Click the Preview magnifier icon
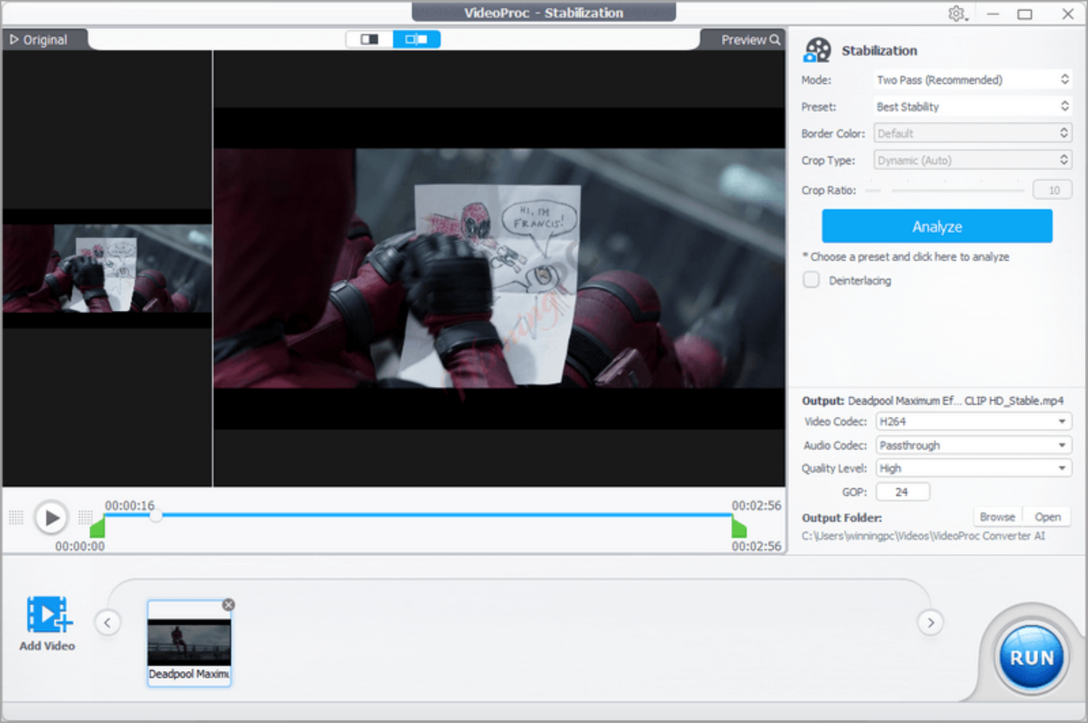Screen dimensions: 1088x723 [775, 39]
